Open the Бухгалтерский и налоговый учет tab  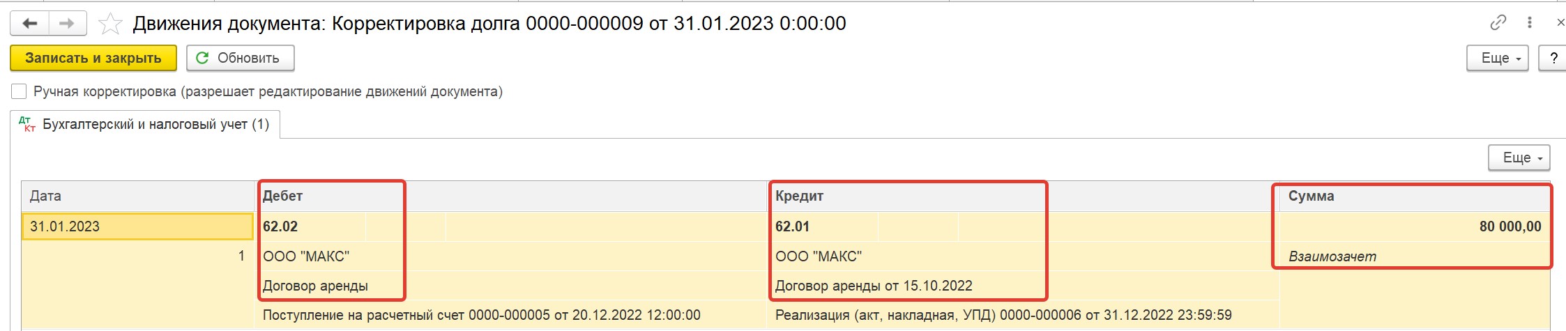(145, 124)
